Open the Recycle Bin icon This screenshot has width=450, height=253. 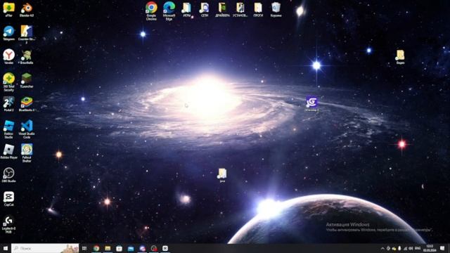[276, 9]
